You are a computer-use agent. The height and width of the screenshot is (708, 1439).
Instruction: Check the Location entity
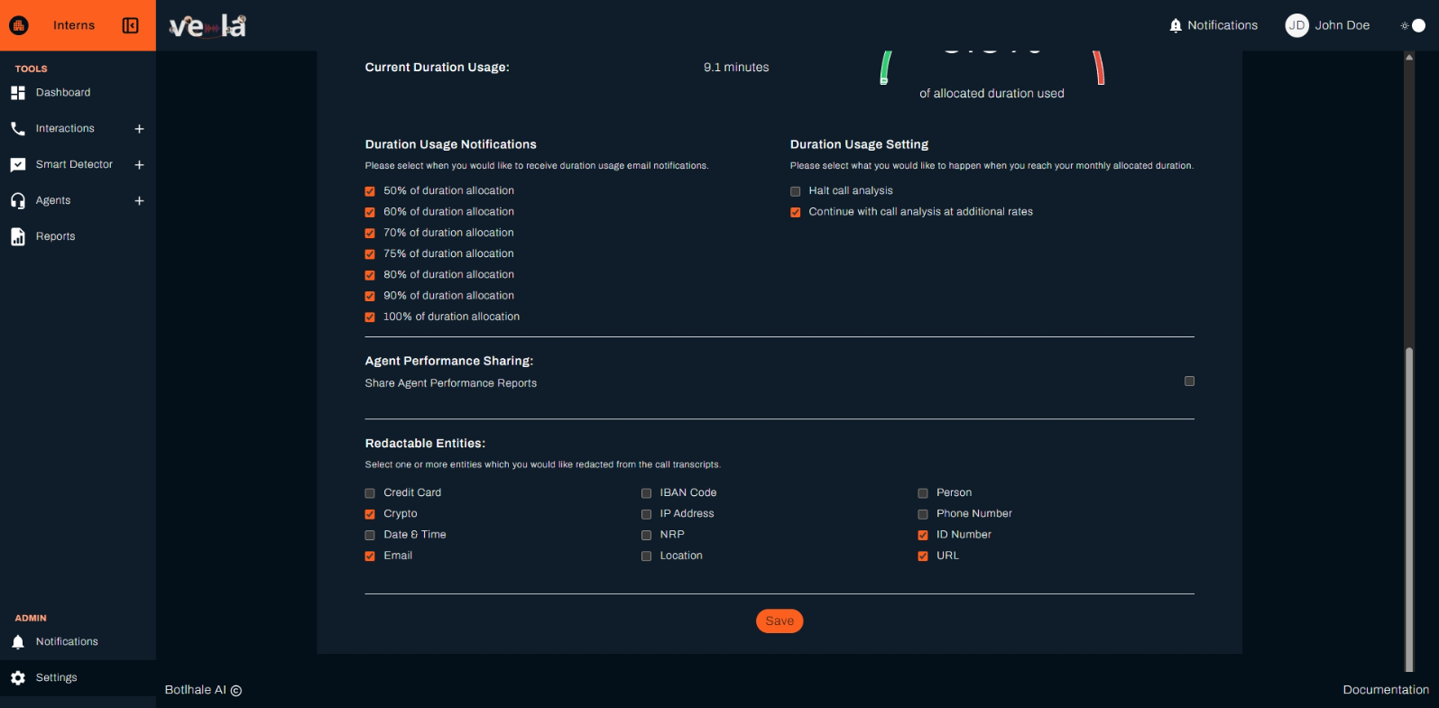pyautogui.click(x=646, y=556)
